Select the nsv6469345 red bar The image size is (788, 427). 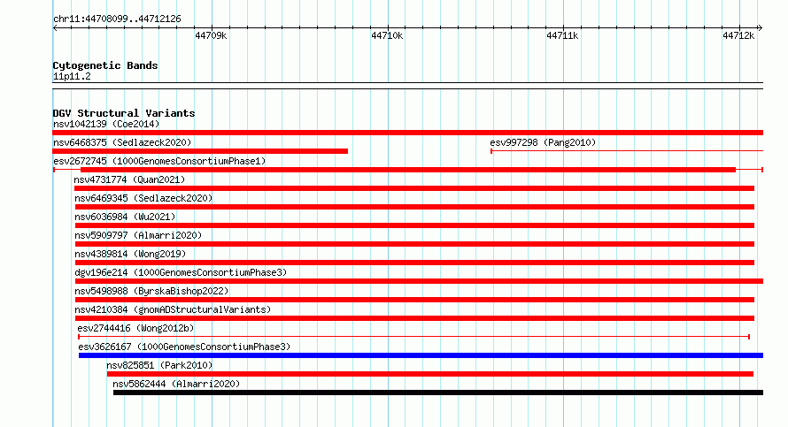coord(414,207)
